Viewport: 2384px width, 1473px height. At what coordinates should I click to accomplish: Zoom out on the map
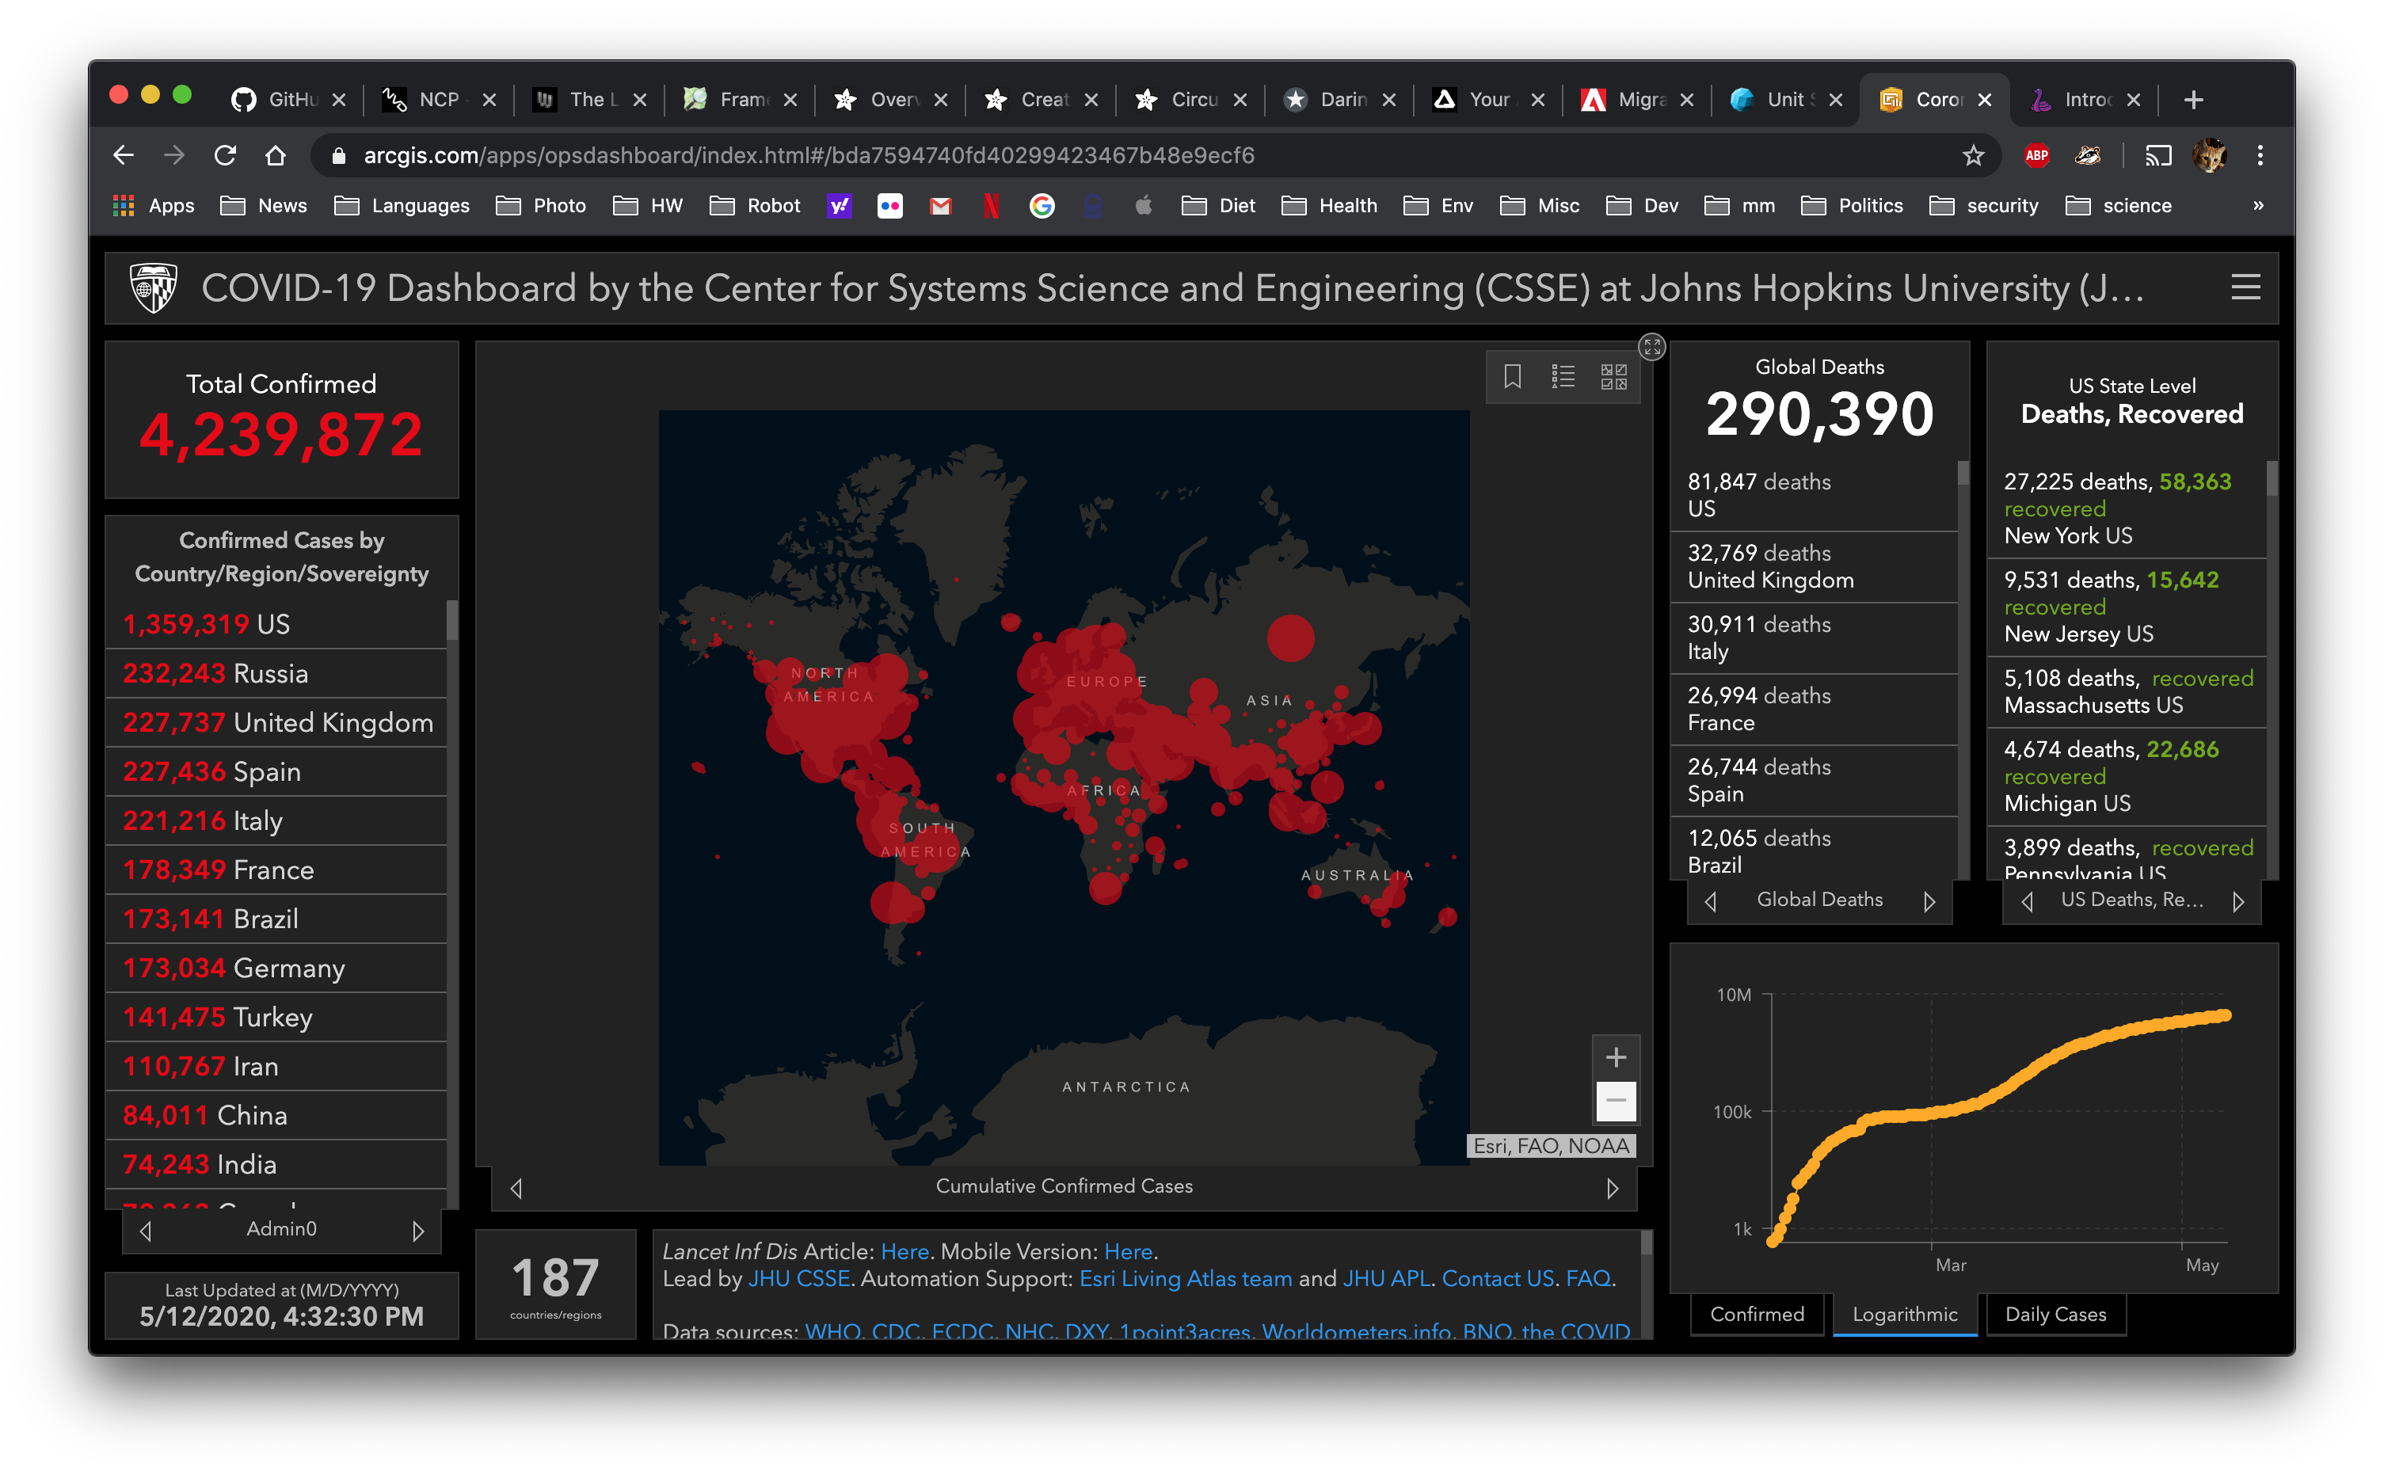pos(1615,1101)
